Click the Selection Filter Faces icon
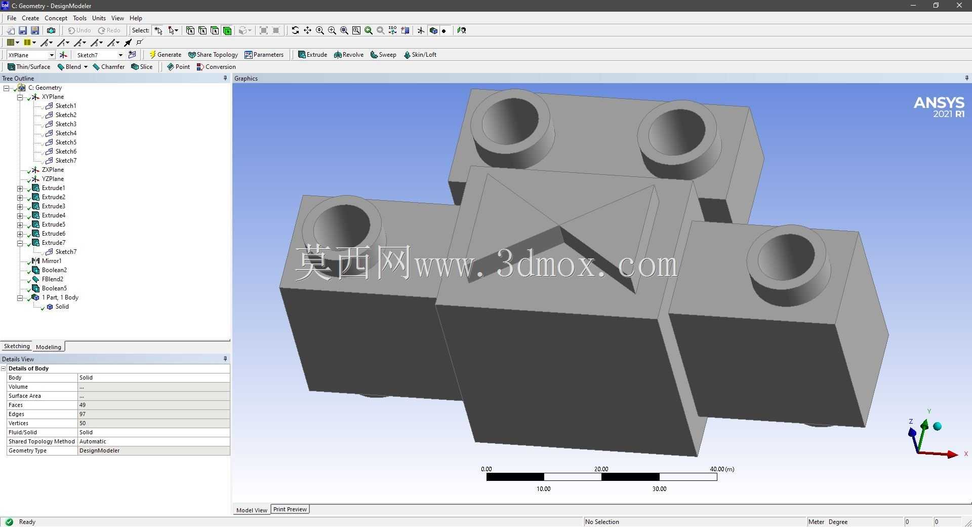 point(215,30)
